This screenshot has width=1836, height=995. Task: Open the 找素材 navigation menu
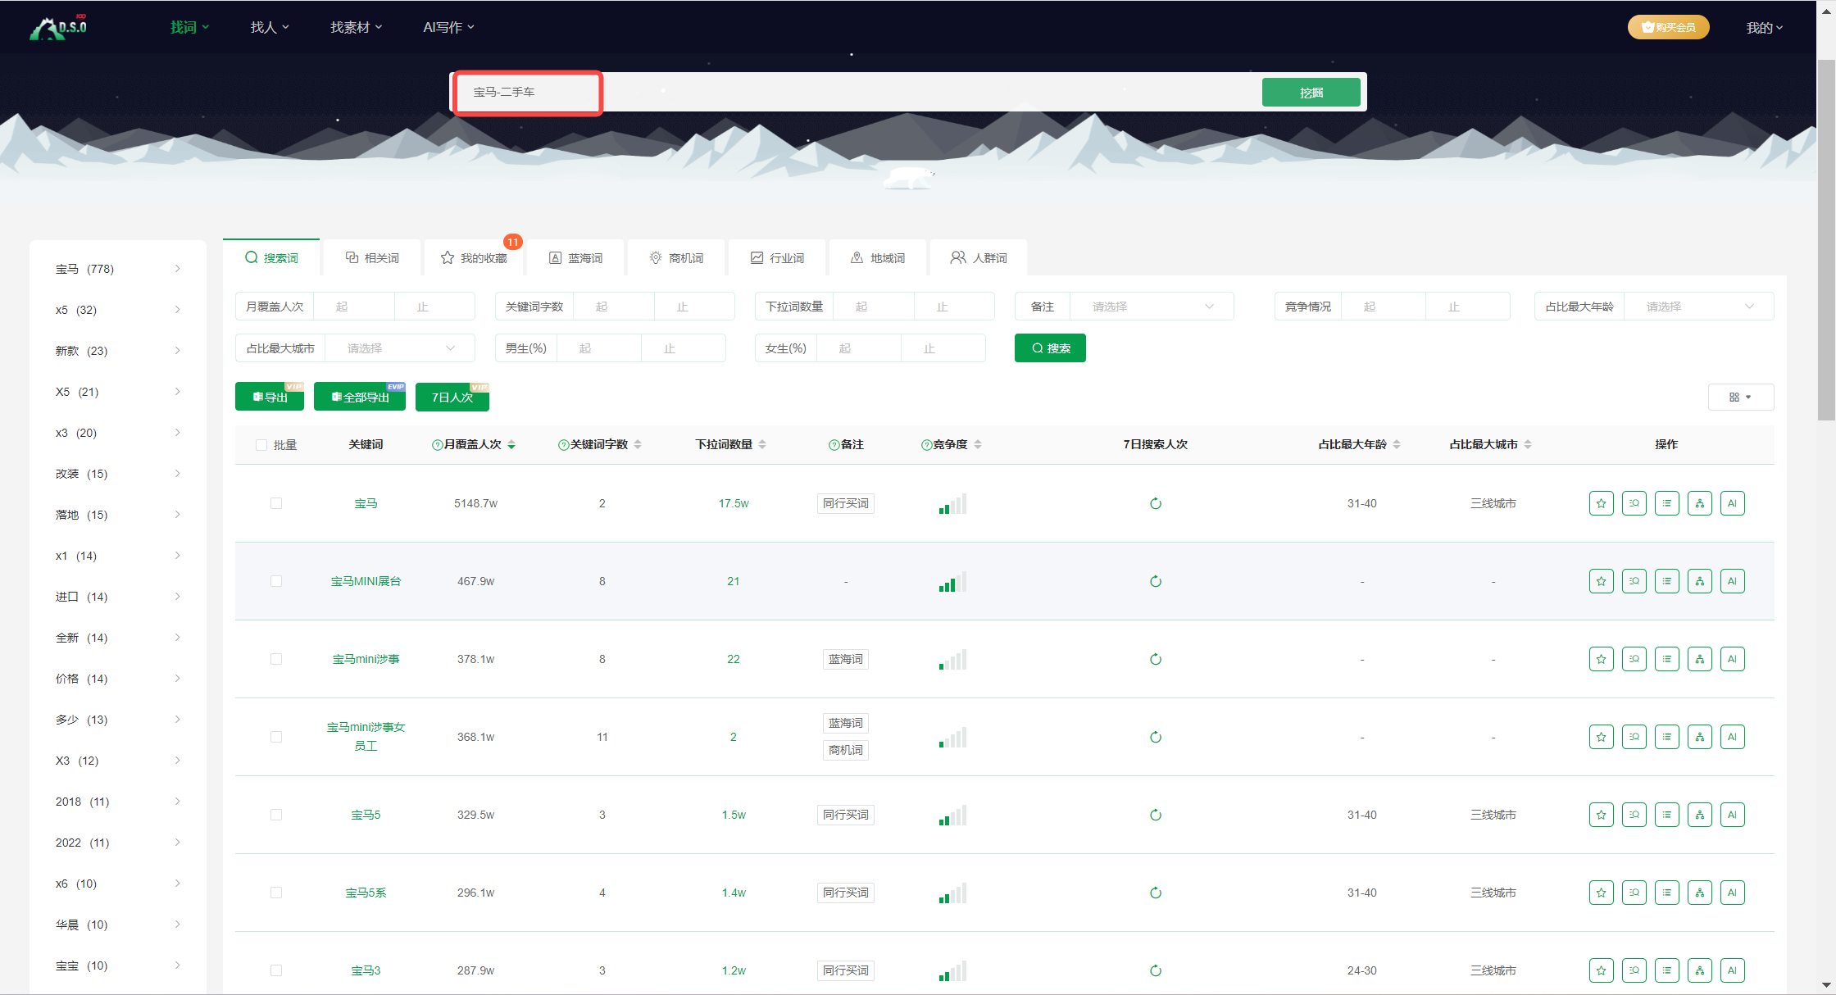pos(356,28)
